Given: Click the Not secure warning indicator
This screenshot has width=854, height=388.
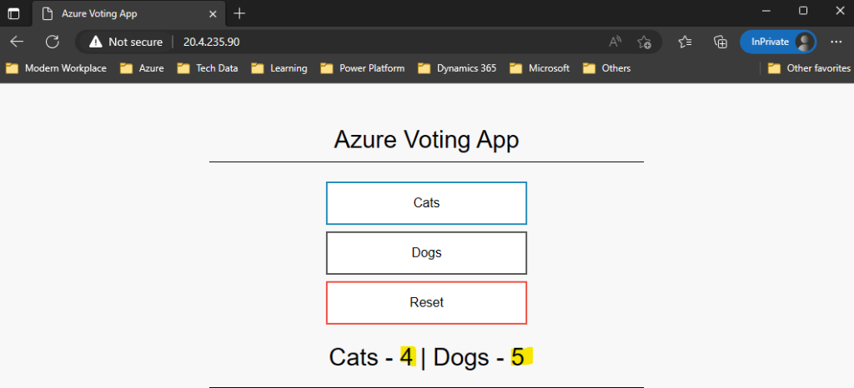Looking at the screenshot, I should point(126,42).
